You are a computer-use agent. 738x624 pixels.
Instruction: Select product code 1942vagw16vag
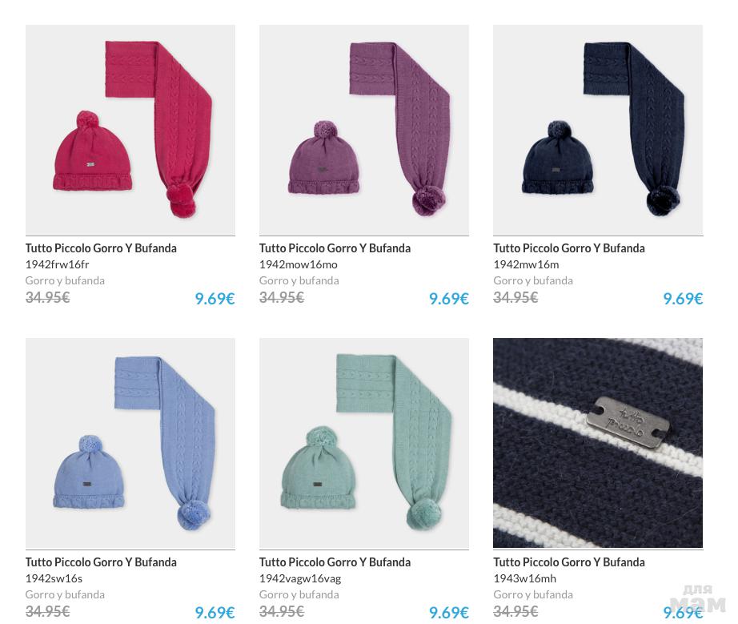pos(300,579)
